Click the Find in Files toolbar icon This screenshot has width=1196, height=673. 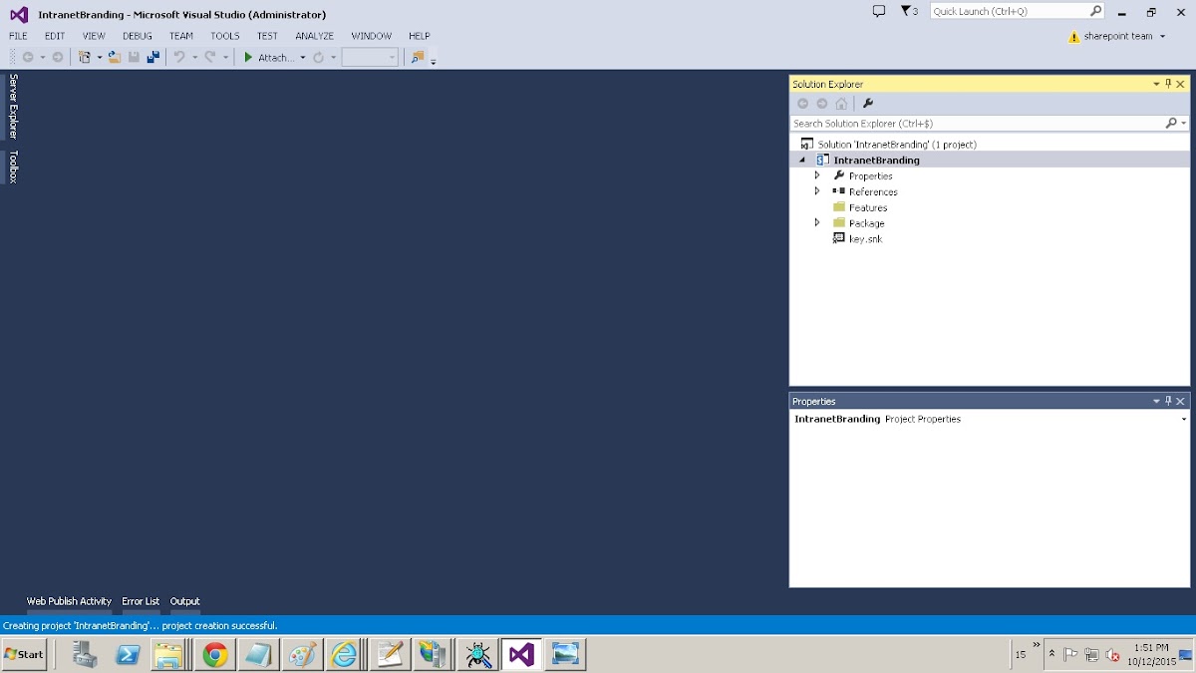click(418, 58)
